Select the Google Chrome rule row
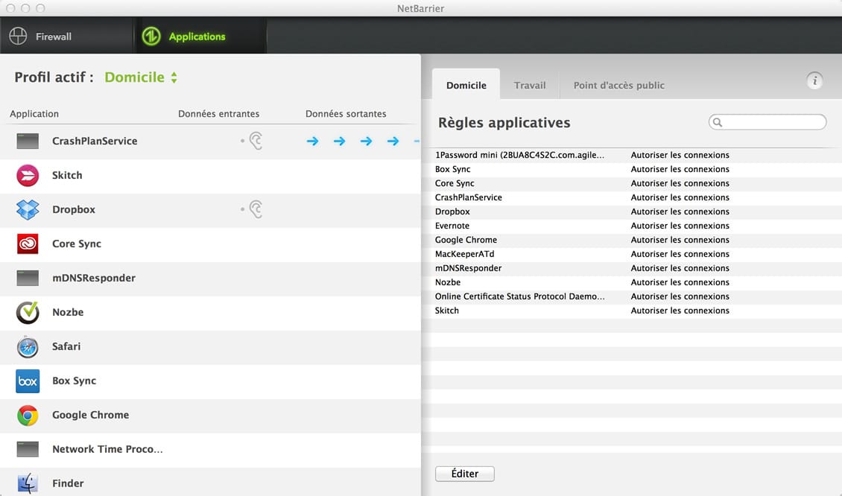Screen dimensions: 842x496 632,240
